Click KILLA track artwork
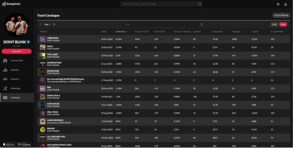Screen dimensions: 293x148 tap(43, 47)
